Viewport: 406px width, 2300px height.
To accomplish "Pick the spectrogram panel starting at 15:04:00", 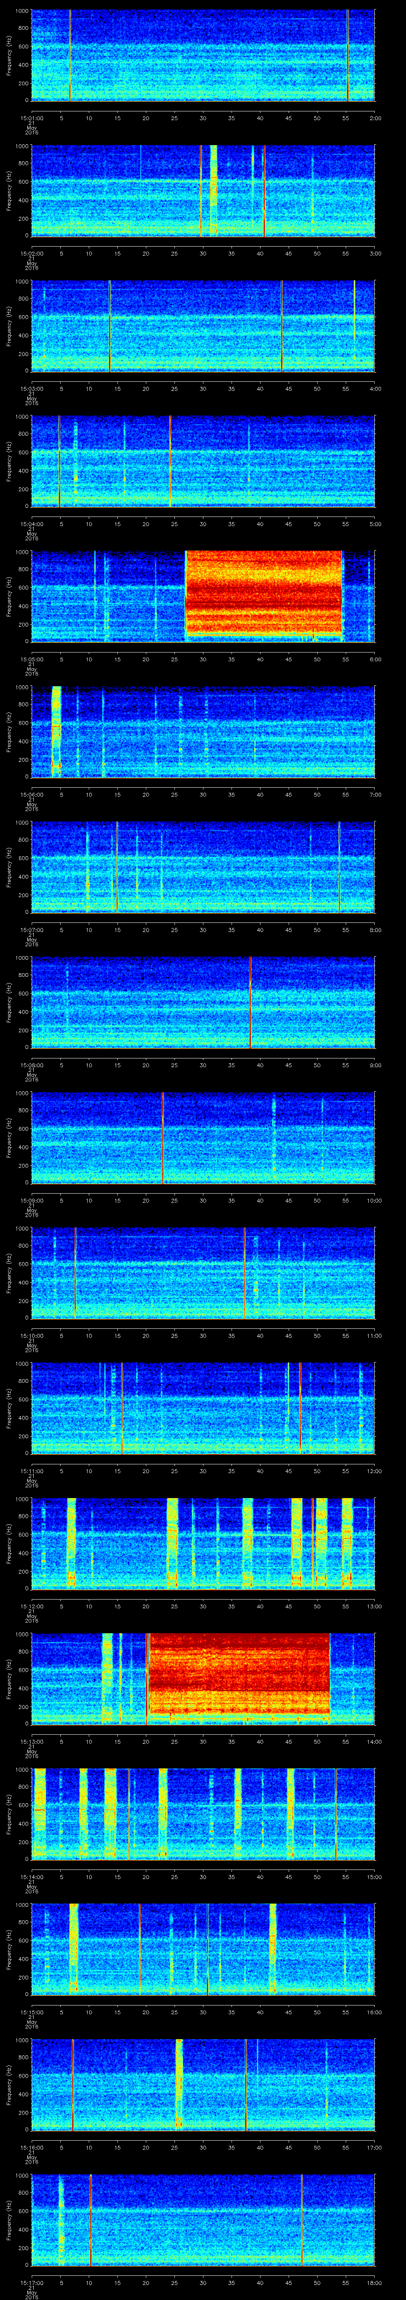I will click(203, 461).
